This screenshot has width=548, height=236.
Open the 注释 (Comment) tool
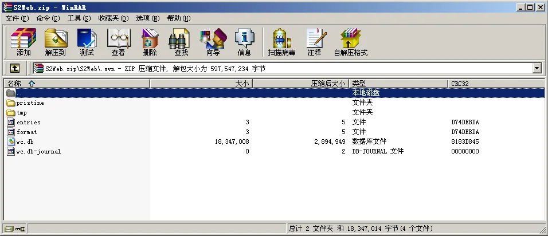314,42
